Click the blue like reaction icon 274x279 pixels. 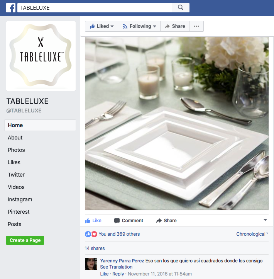(88, 234)
